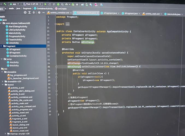
Task: Collapse the fragment package folder
Action: 1,46
